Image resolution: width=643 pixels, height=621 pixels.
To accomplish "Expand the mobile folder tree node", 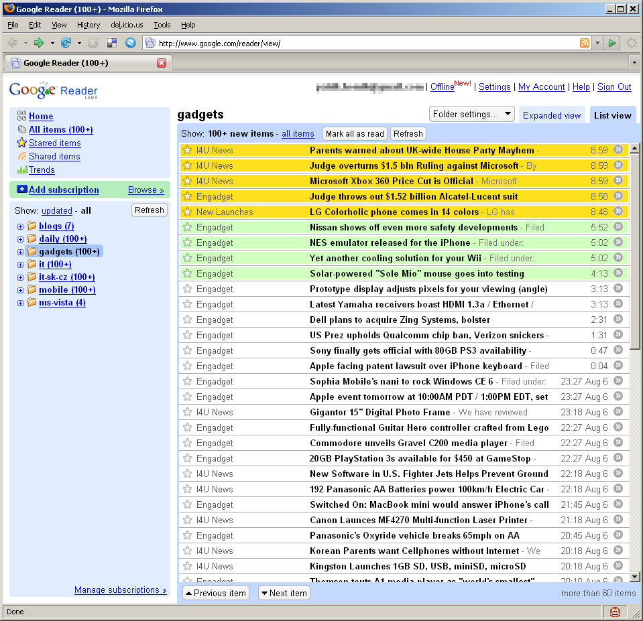I will pyautogui.click(x=21, y=290).
